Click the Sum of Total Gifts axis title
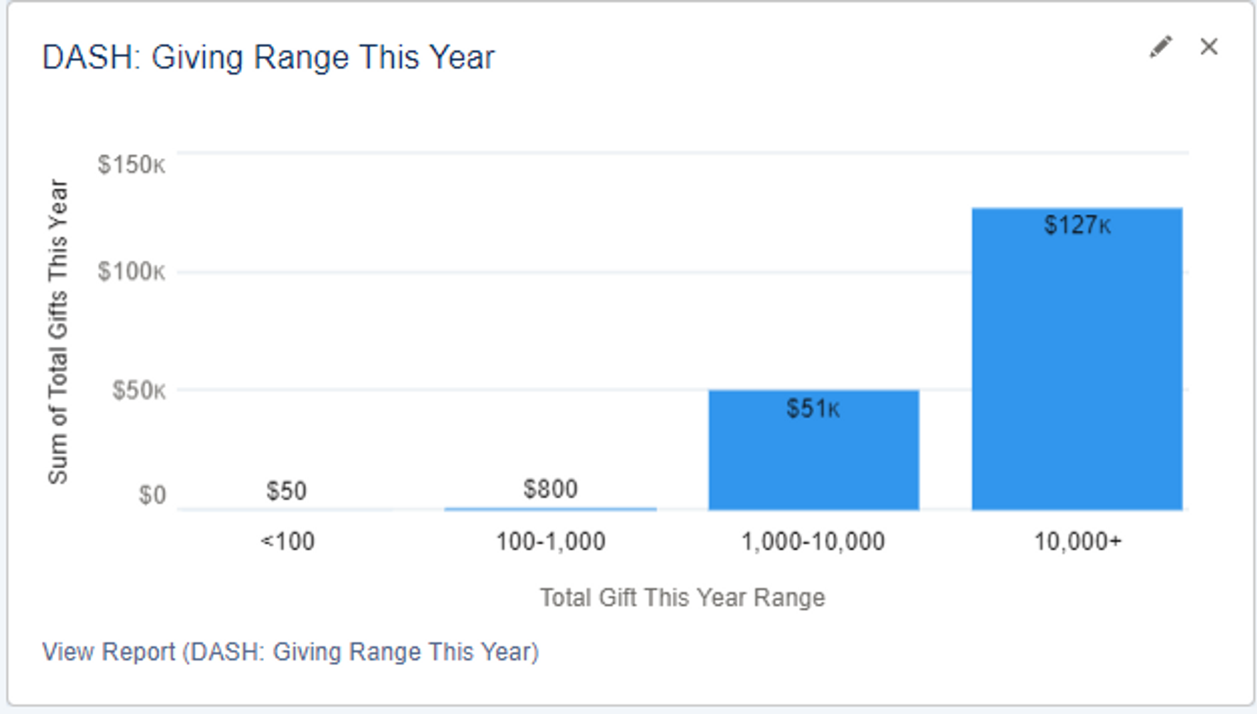This screenshot has width=1257, height=714. tap(58, 331)
